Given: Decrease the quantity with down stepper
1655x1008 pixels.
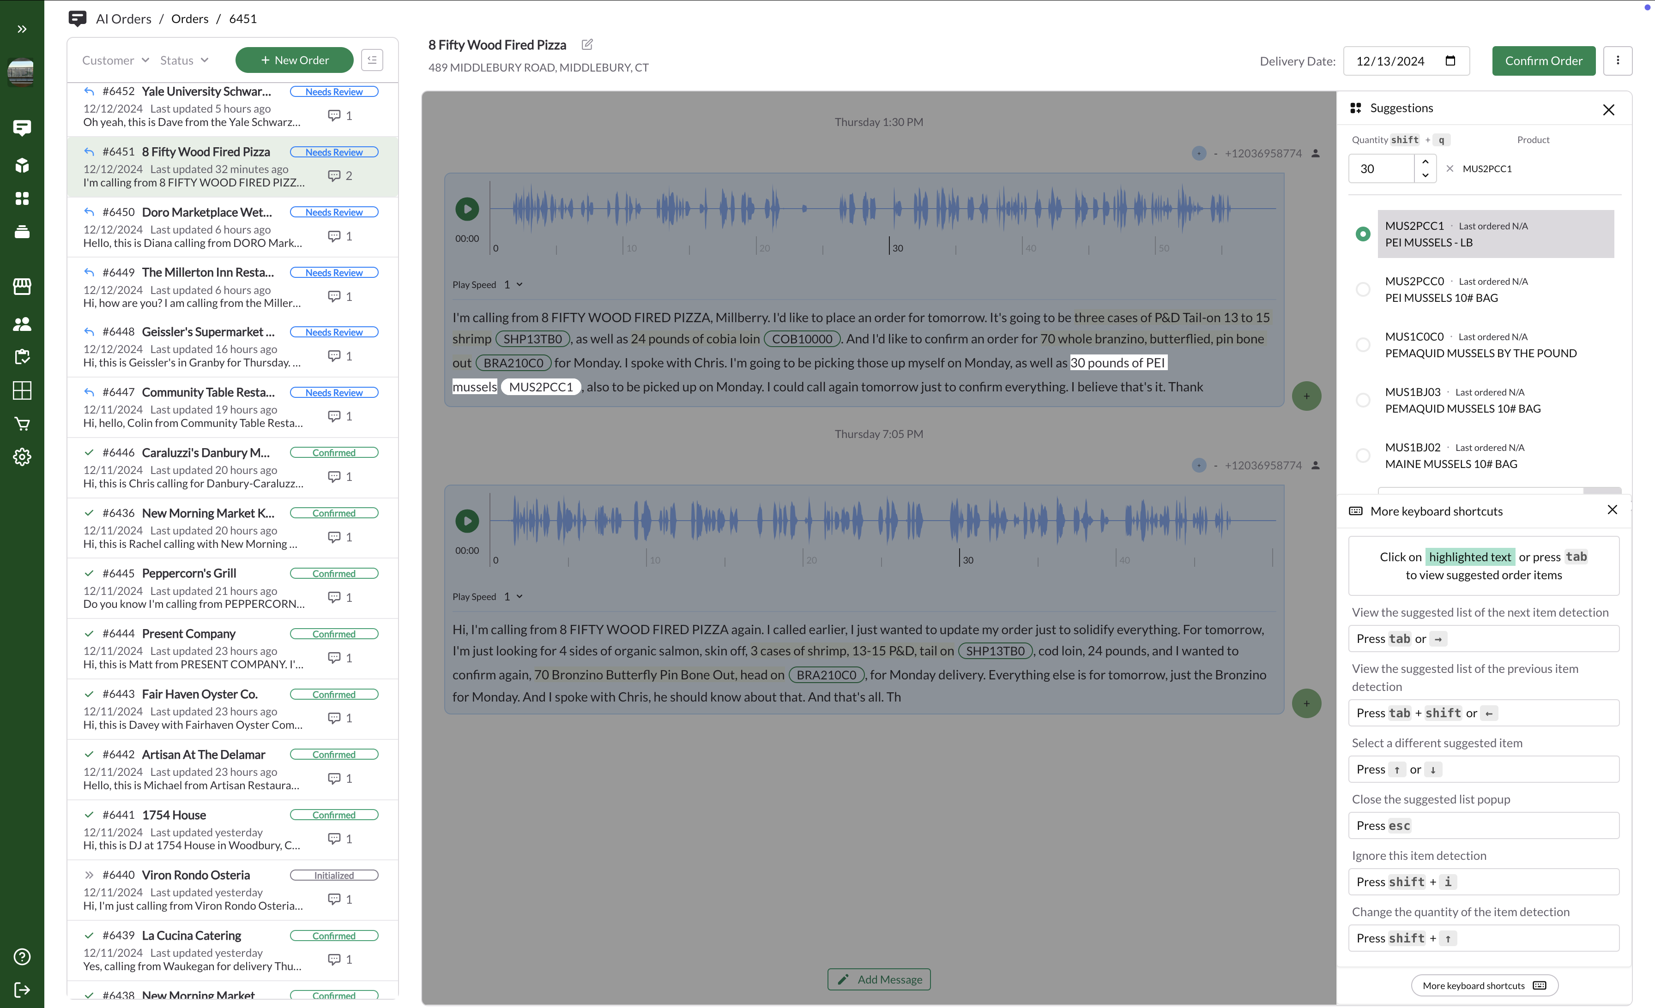Looking at the screenshot, I should [1425, 175].
